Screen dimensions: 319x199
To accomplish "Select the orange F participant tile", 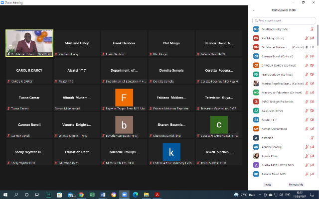I will point(124,97).
